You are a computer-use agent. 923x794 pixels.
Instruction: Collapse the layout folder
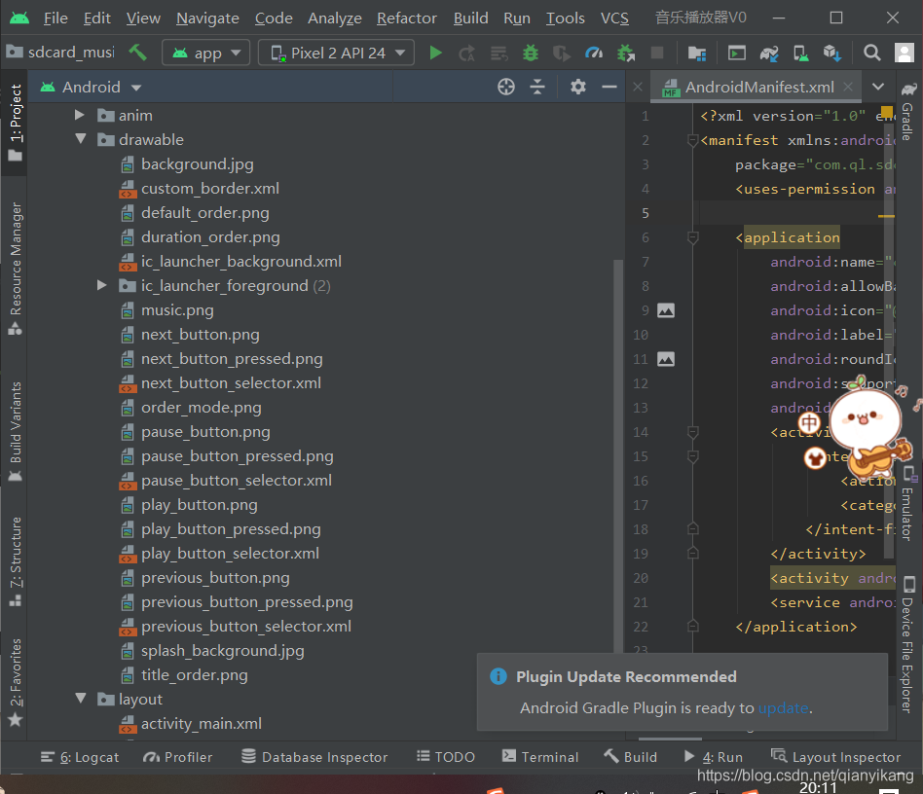point(81,699)
